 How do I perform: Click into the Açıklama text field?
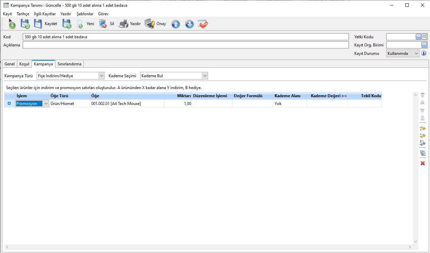tap(186, 45)
